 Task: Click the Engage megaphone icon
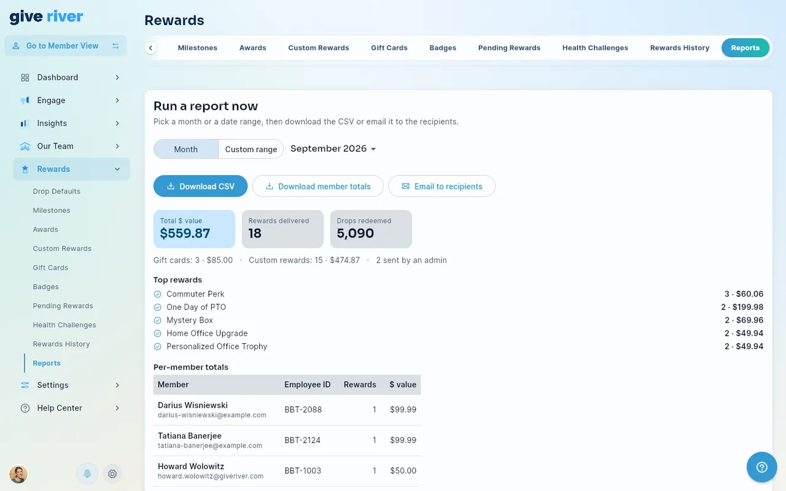[x=25, y=100]
